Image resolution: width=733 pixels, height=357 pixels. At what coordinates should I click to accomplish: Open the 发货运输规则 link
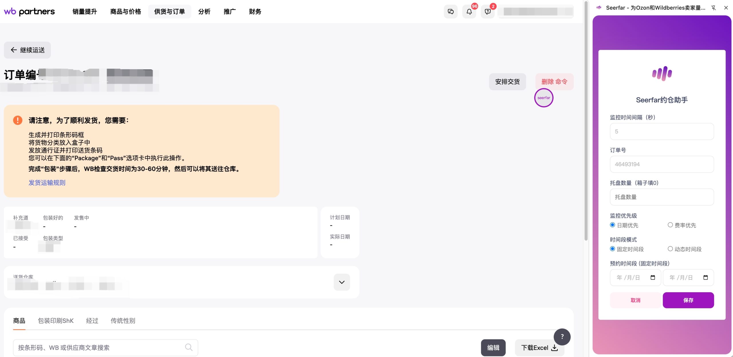pos(47,183)
